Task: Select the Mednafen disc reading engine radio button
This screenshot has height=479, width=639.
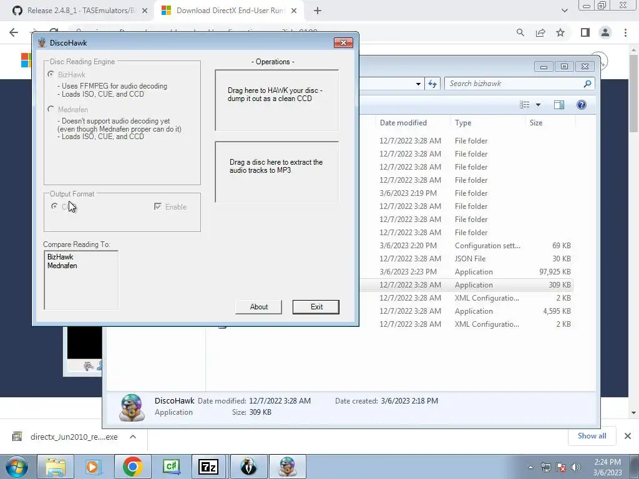Action: 51,109
